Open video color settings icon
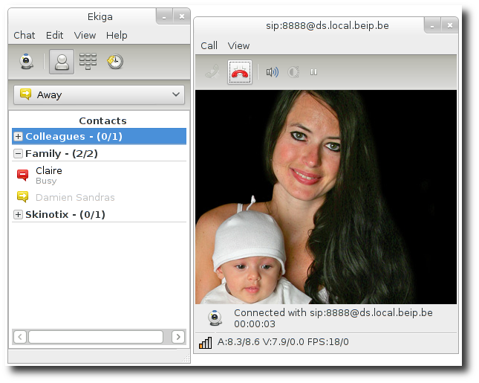Viewport: 479px width, 383px height. point(293,72)
